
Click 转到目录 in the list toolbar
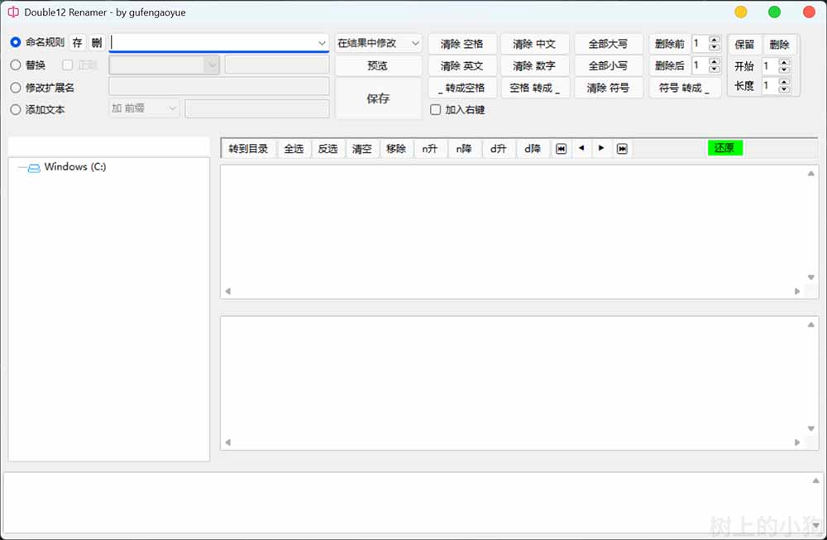248,149
